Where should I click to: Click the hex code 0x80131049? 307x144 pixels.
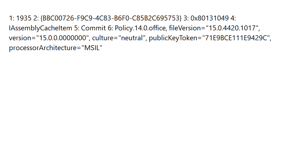tap(210, 18)
